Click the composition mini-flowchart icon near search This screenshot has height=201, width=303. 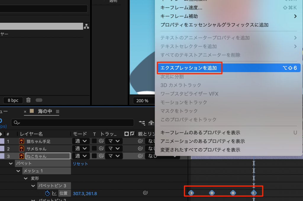(142, 123)
